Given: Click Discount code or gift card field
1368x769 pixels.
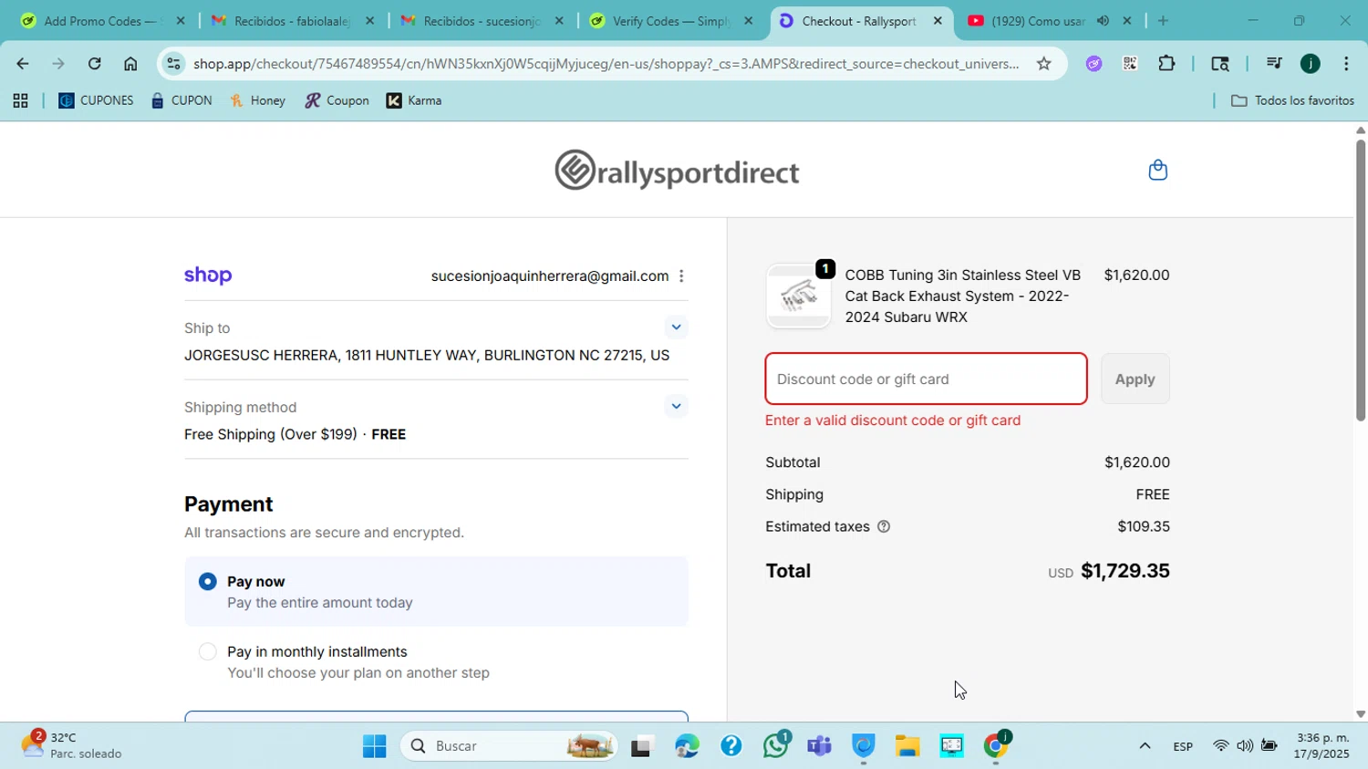Looking at the screenshot, I should (926, 379).
